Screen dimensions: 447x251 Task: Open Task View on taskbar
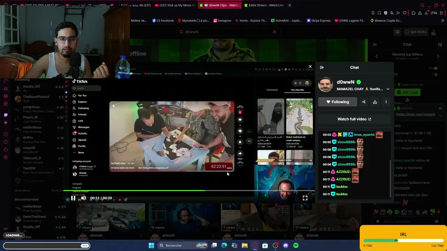214,245
